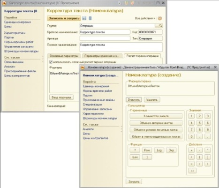The image size is (219, 188).
Task: Click the Очистить button
Action: [x=134, y=99]
